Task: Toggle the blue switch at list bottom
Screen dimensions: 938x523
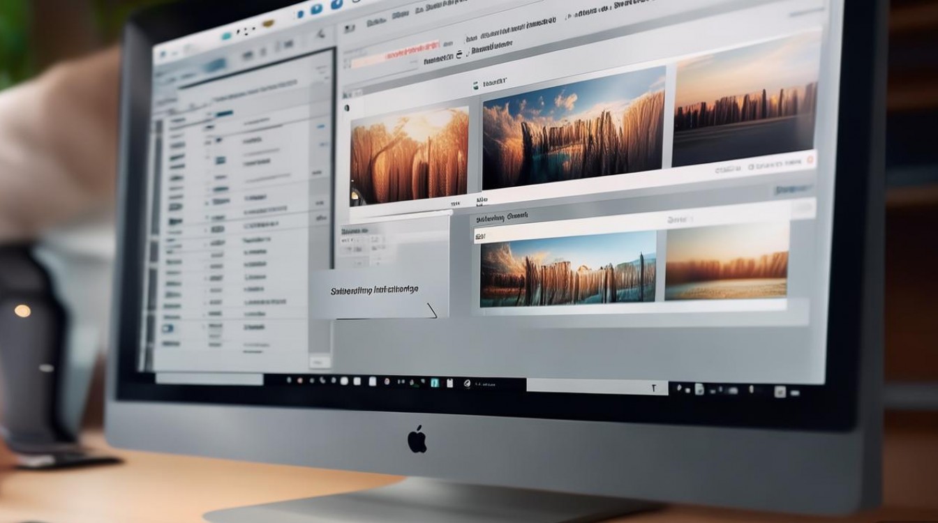Action: click(x=169, y=328)
